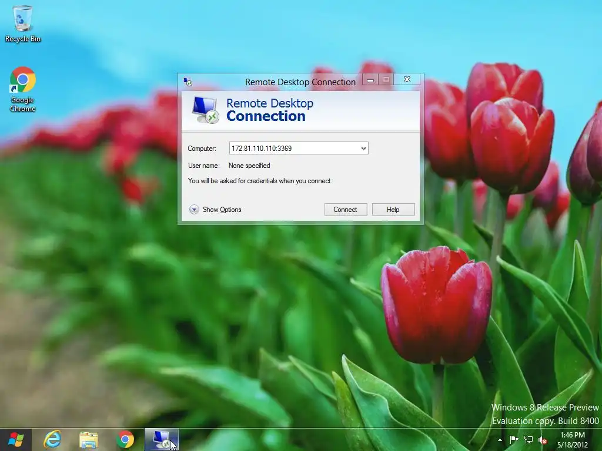The height and width of the screenshot is (451, 602).
Task: Click the Help button
Action: 393,210
